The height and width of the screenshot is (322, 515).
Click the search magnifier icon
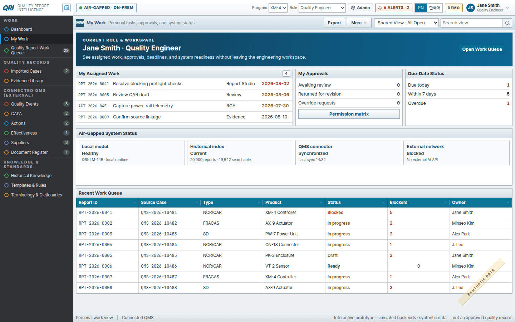(507, 23)
